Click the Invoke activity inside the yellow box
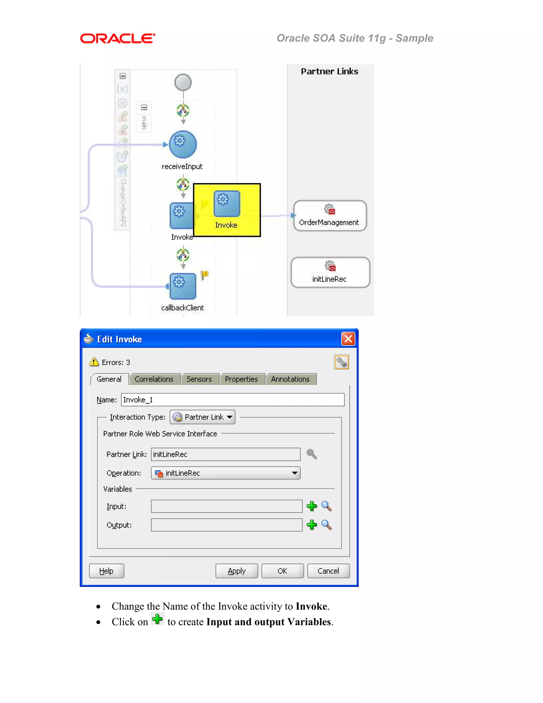This screenshot has height=703, width=543. [227, 204]
